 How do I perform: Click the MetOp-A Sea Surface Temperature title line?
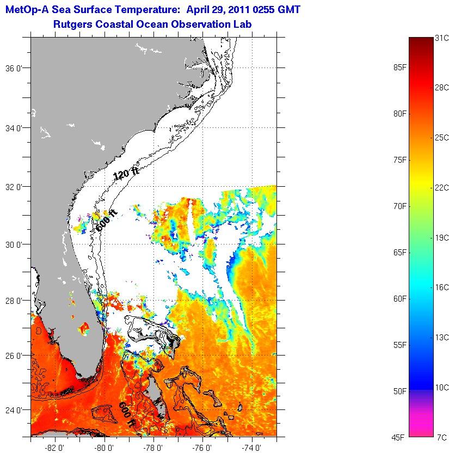[x=153, y=10]
